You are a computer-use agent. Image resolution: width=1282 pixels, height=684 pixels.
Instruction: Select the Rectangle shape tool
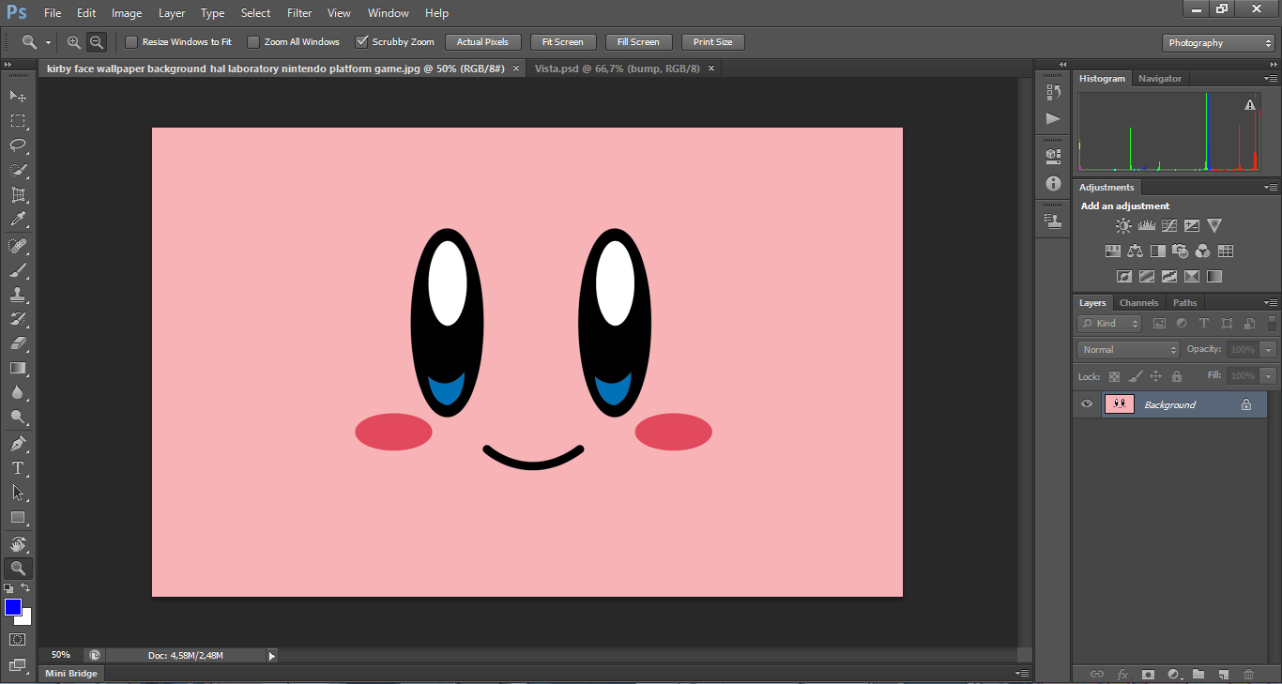(18, 517)
